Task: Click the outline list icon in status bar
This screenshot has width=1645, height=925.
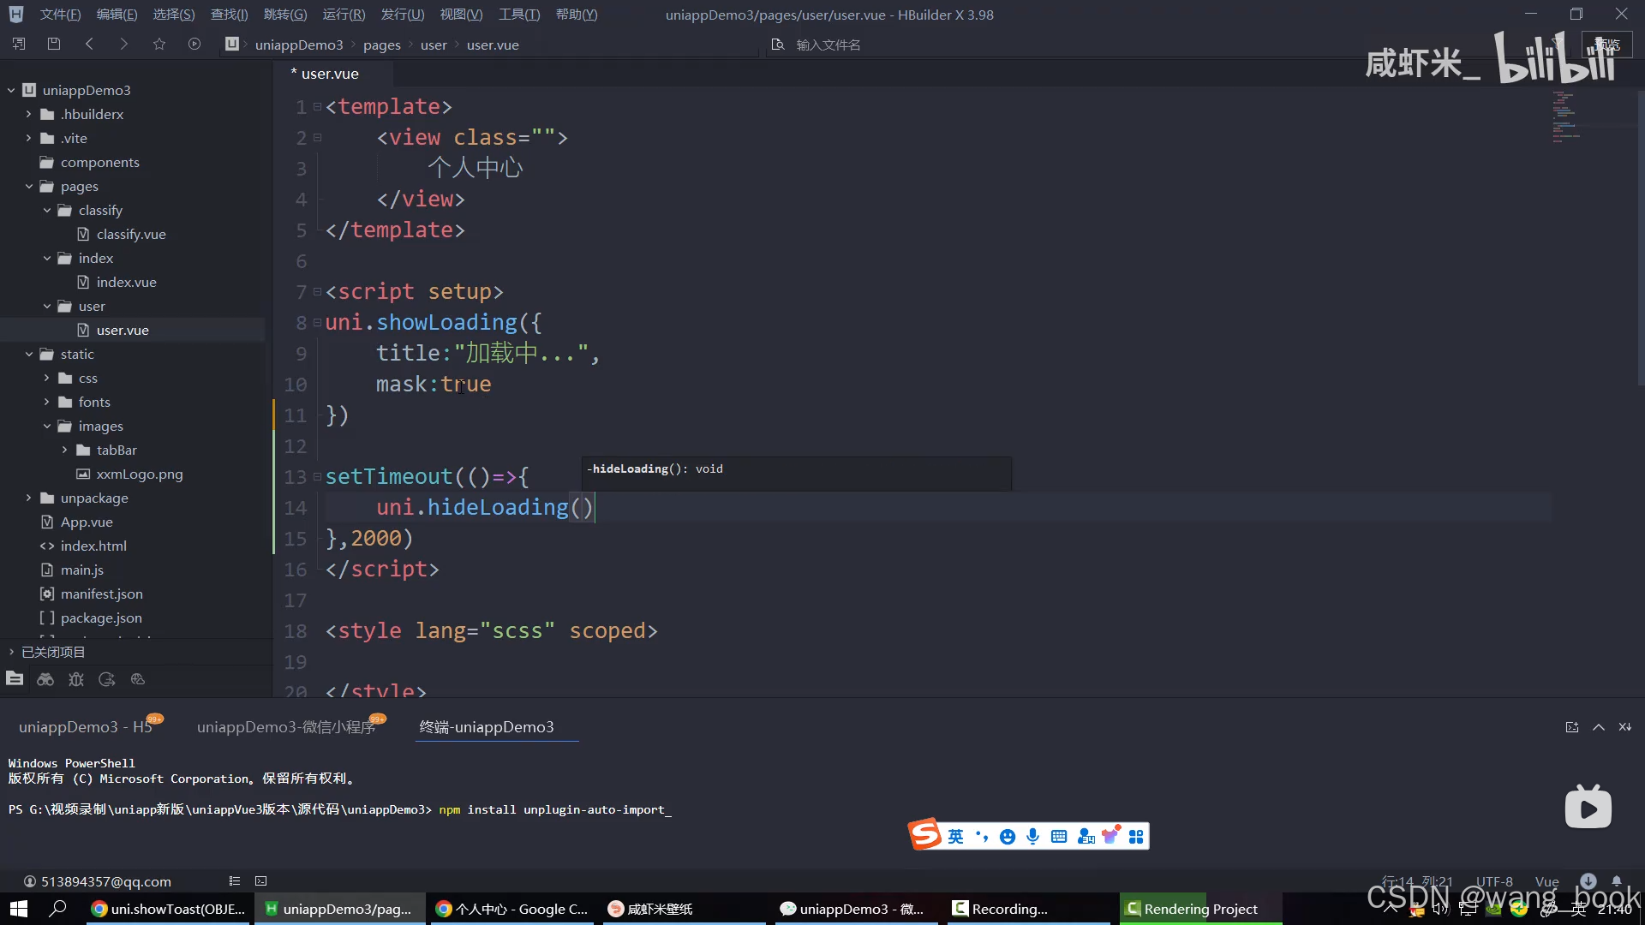Action: 235,880
